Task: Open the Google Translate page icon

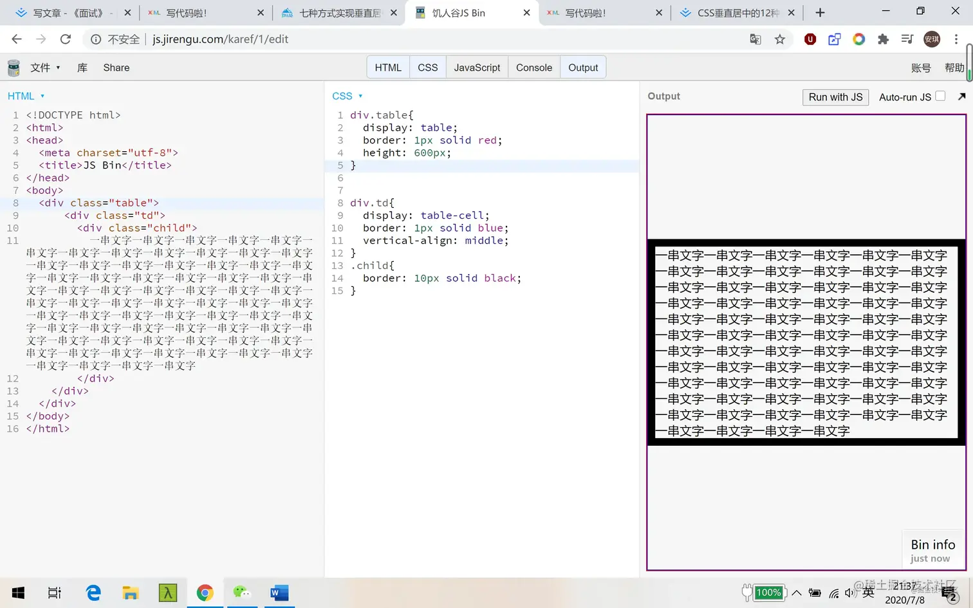Action: coord(755,39)
